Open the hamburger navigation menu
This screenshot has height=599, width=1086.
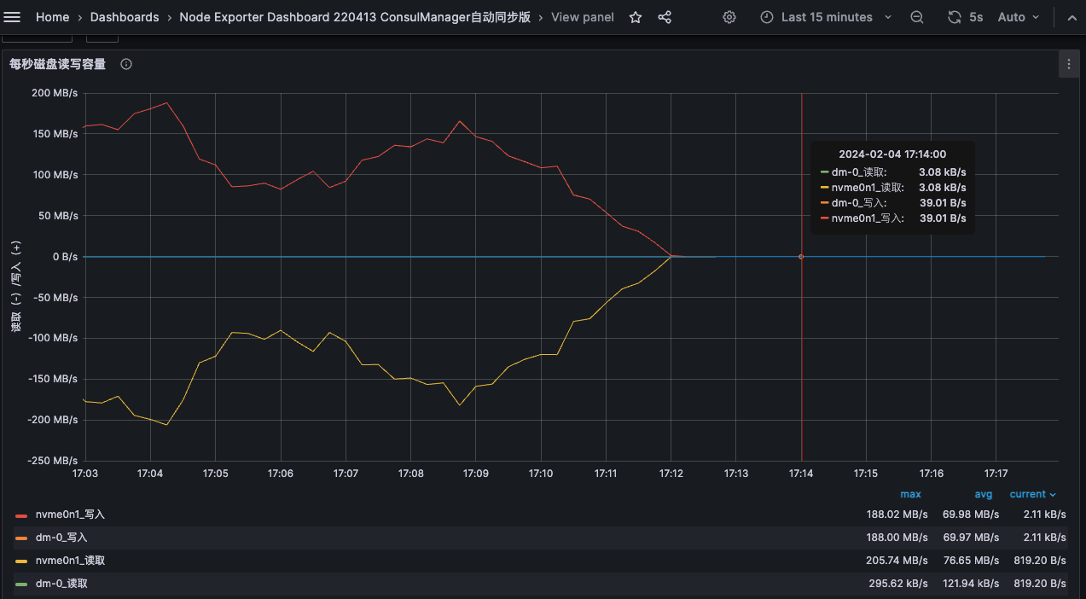pyautogui.click(x=13, y=17)
